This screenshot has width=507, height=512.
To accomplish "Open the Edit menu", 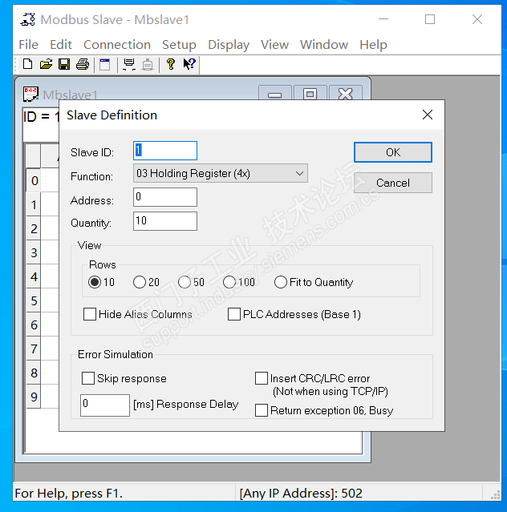I will point(61,44).
